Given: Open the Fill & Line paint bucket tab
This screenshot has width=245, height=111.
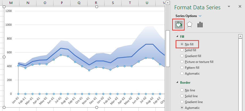Looking at the screenshot, I should [x=178, y=25].
